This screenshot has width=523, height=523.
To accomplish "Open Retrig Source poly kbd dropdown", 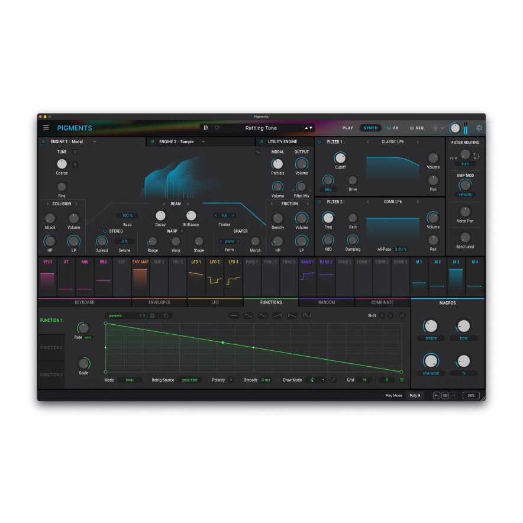I will tap(190, 380).
